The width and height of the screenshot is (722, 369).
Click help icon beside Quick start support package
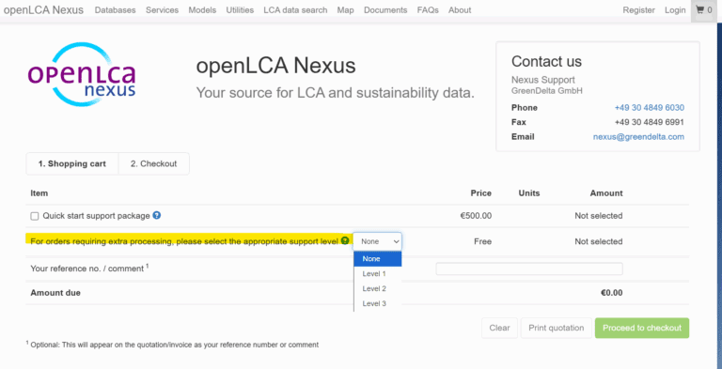click(x=157, y=215)
